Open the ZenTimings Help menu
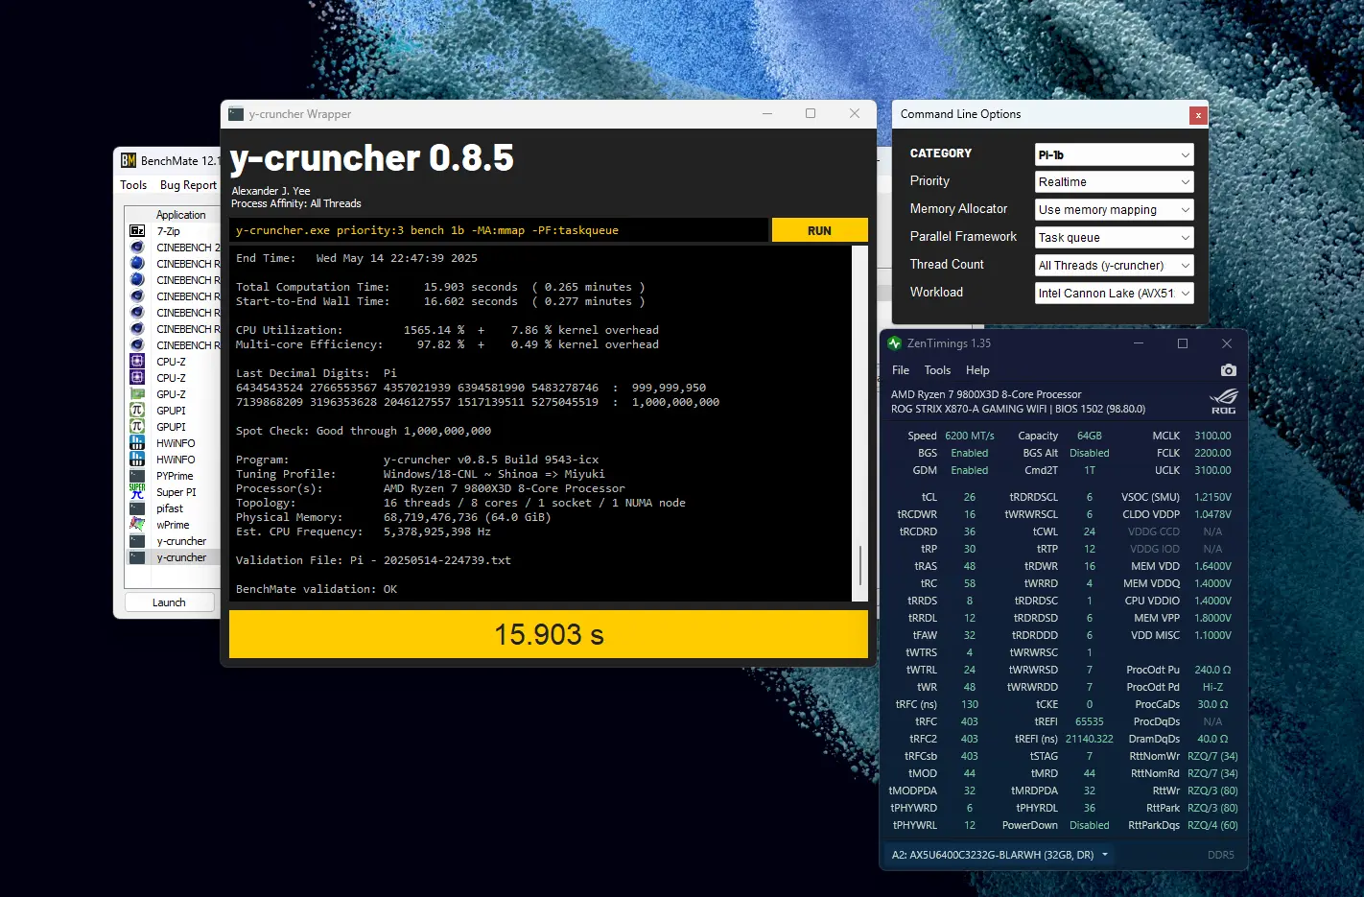 tap(977, 370)
